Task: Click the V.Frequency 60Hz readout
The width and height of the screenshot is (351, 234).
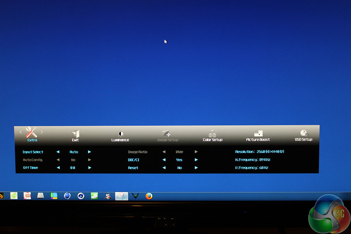Action: pos(252,168)
